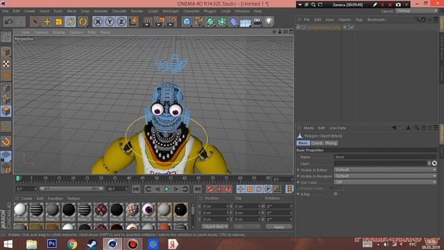Open the Simulate menu
This screenshot has height=250, width=444.
[x=119, y=11]
